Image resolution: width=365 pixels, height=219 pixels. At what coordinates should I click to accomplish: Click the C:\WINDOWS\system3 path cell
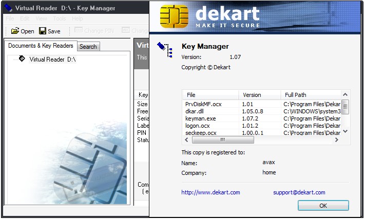312,111
